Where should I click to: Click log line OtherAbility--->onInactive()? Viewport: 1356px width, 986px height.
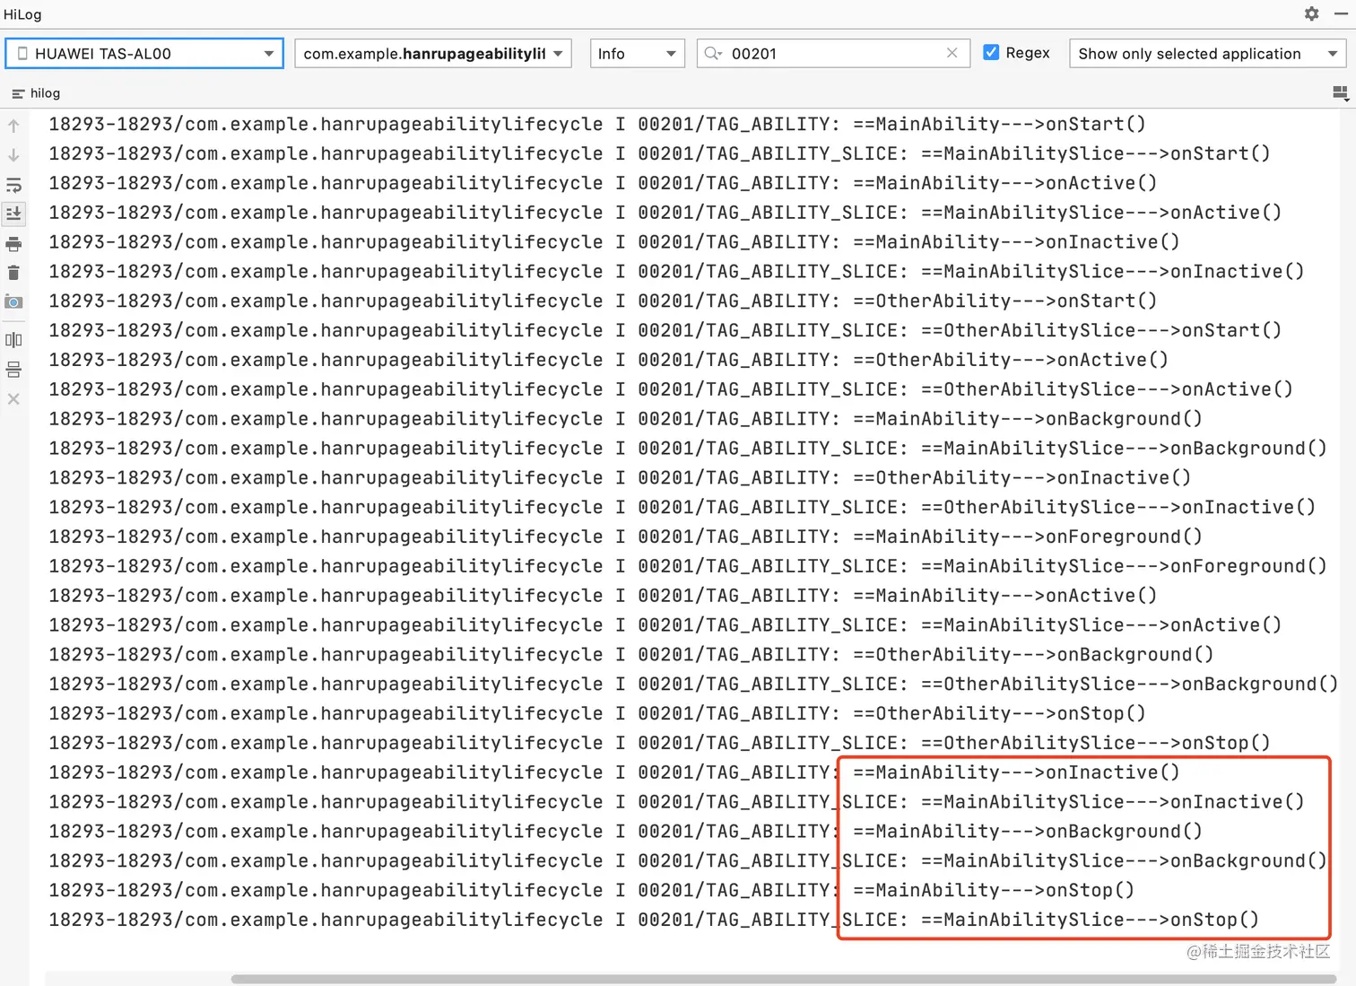pos(620,477)
